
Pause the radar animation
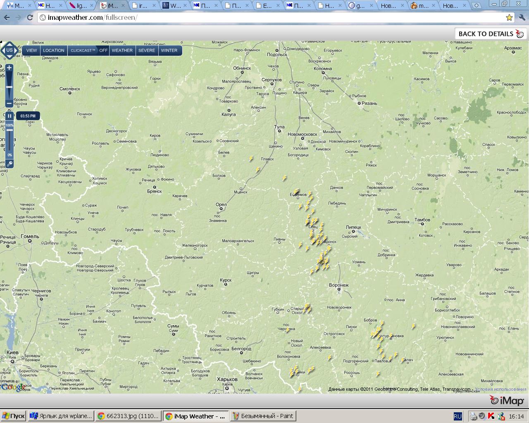9,116
